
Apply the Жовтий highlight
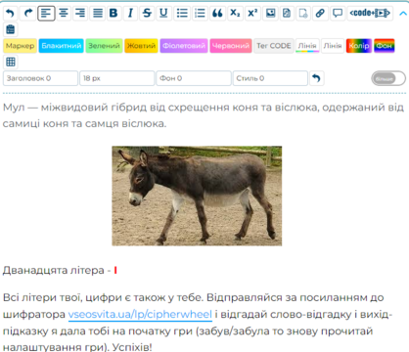tap(141, 46)
